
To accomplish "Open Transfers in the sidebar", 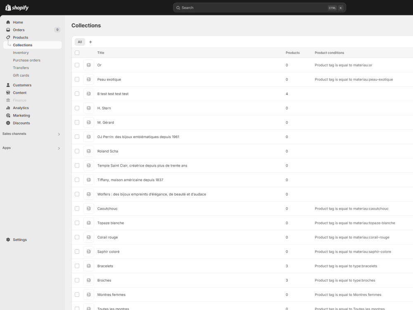I will pos(21,68).
